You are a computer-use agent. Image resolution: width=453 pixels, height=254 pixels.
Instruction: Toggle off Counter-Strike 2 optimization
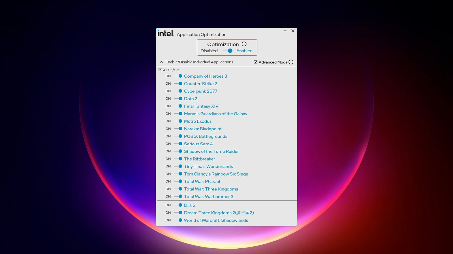(178, 84)
